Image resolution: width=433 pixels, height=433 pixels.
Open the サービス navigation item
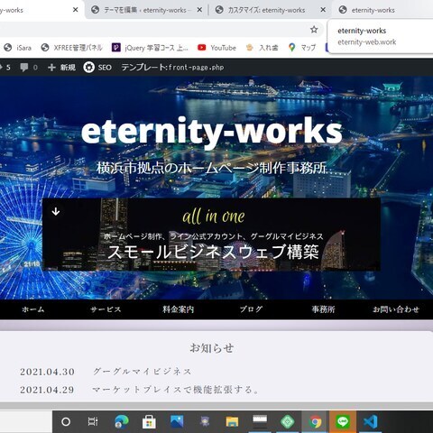click(106, 309)
